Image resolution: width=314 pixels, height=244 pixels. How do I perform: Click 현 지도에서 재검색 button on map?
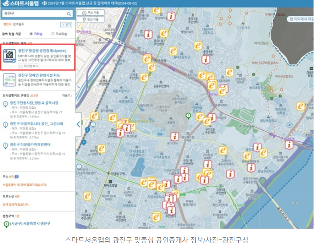[x=300, y=19]
